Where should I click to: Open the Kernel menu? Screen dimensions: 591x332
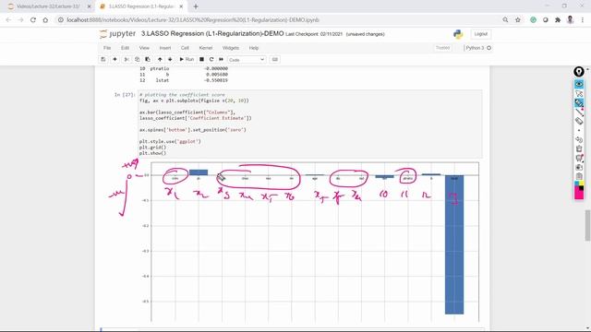pyautogui.click(x=206, y=48)
